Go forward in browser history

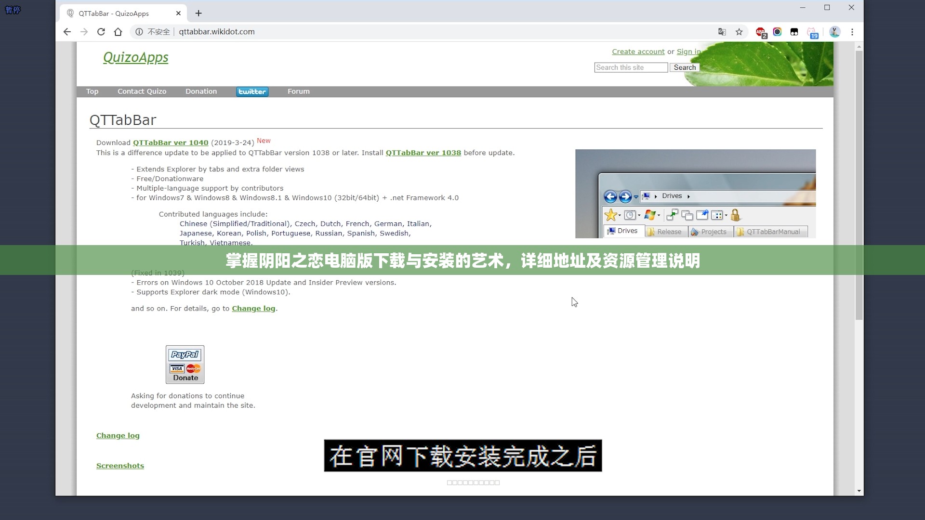click(x=84, y=32)
